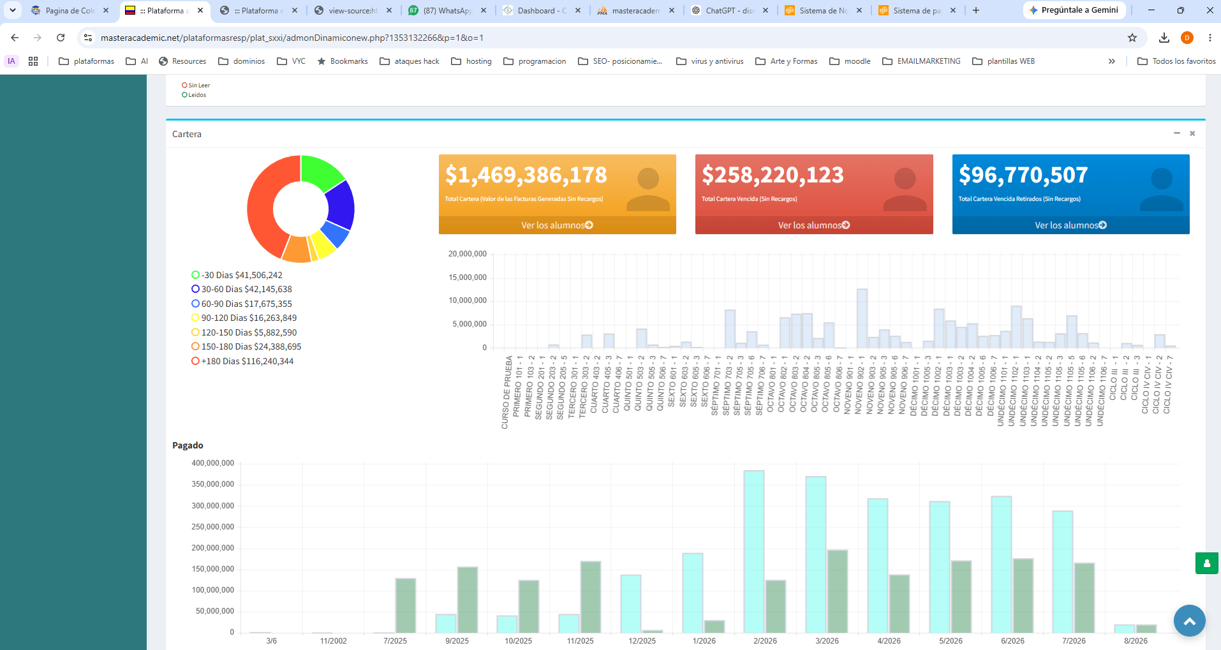Viewport: 1221px width, 650px height.
Task: Open Chrome three-dot menu
Action: pos(1210,38)
